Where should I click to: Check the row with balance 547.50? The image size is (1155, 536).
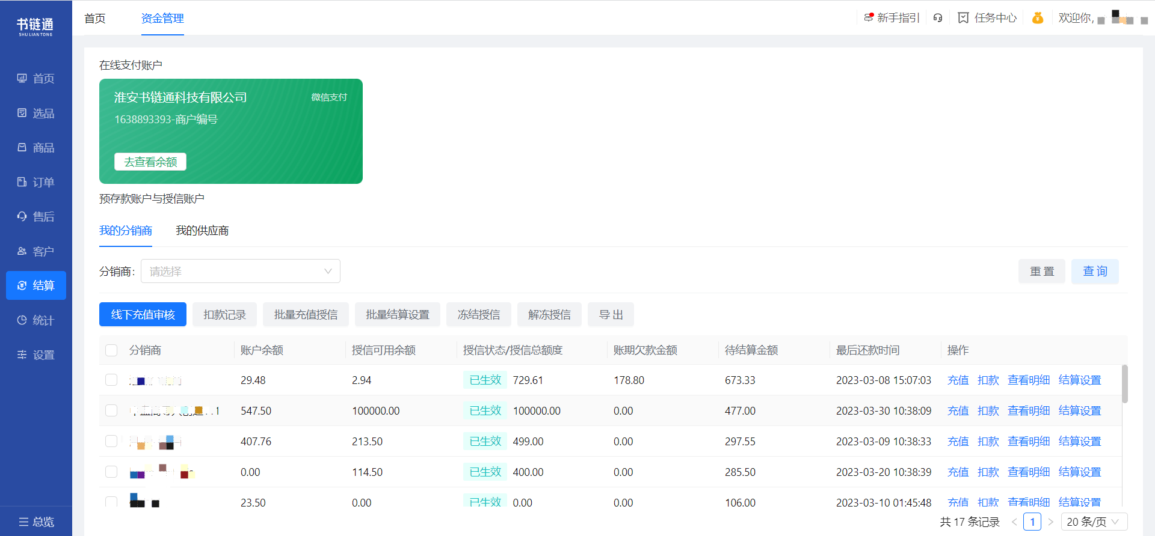111,410
